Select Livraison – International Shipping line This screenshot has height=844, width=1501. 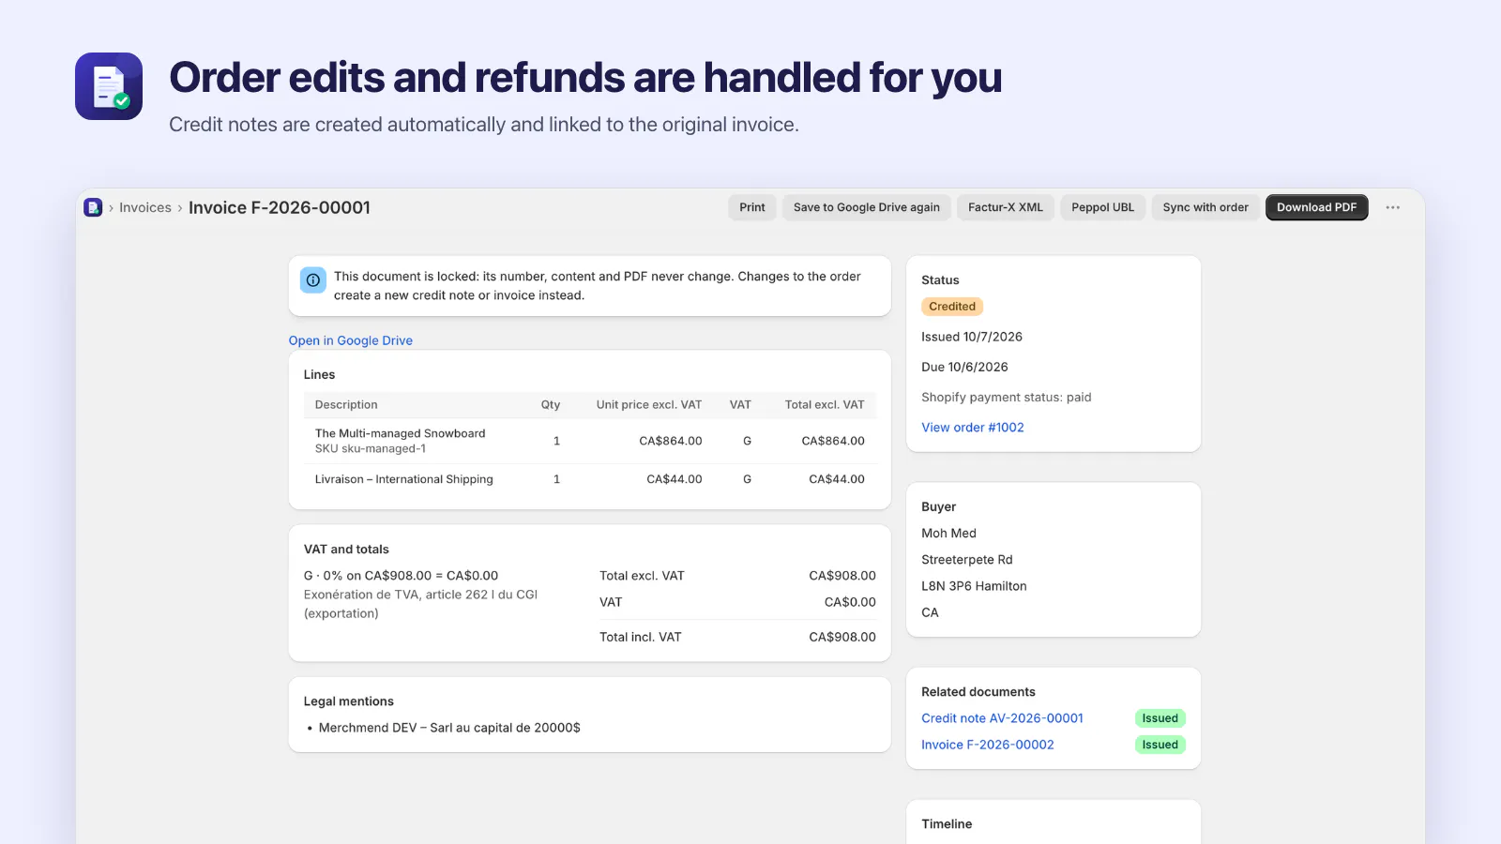click(x=404, y=479)
